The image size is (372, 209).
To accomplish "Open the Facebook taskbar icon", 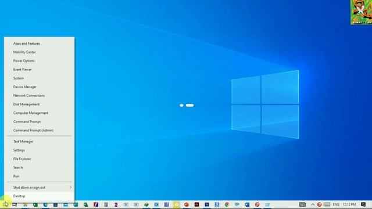I will point(167,204).
